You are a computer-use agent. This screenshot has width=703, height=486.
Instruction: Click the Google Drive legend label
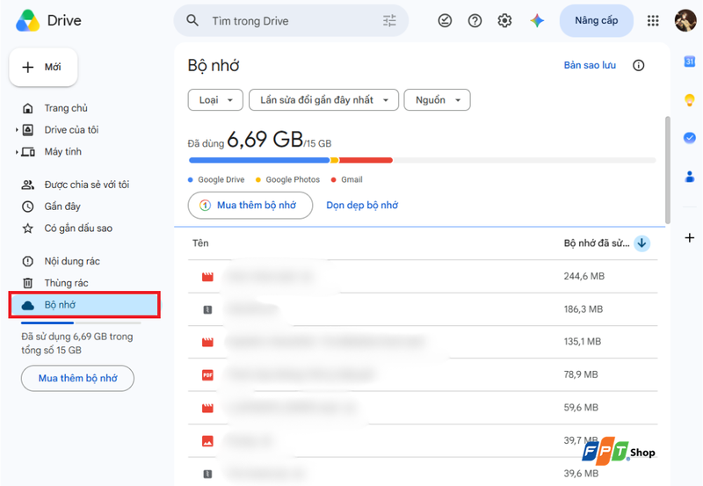point(221,180)
